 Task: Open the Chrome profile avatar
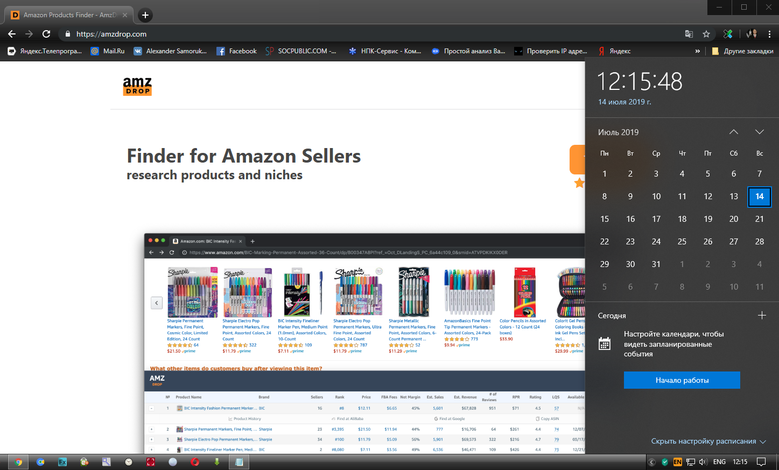(x=752, y=34)
